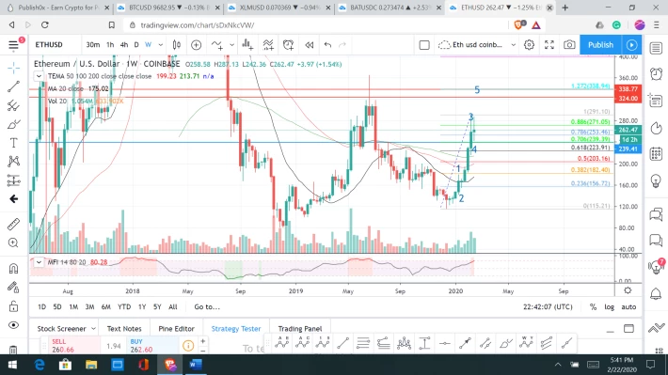Click the BUY 262.60 button

[152, 345]
